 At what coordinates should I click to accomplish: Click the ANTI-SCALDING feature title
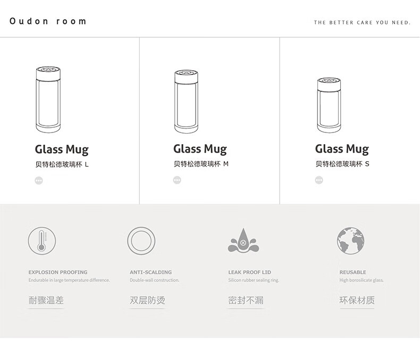[x=151, y=272]
